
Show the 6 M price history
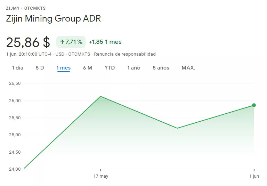click(88, 68)
